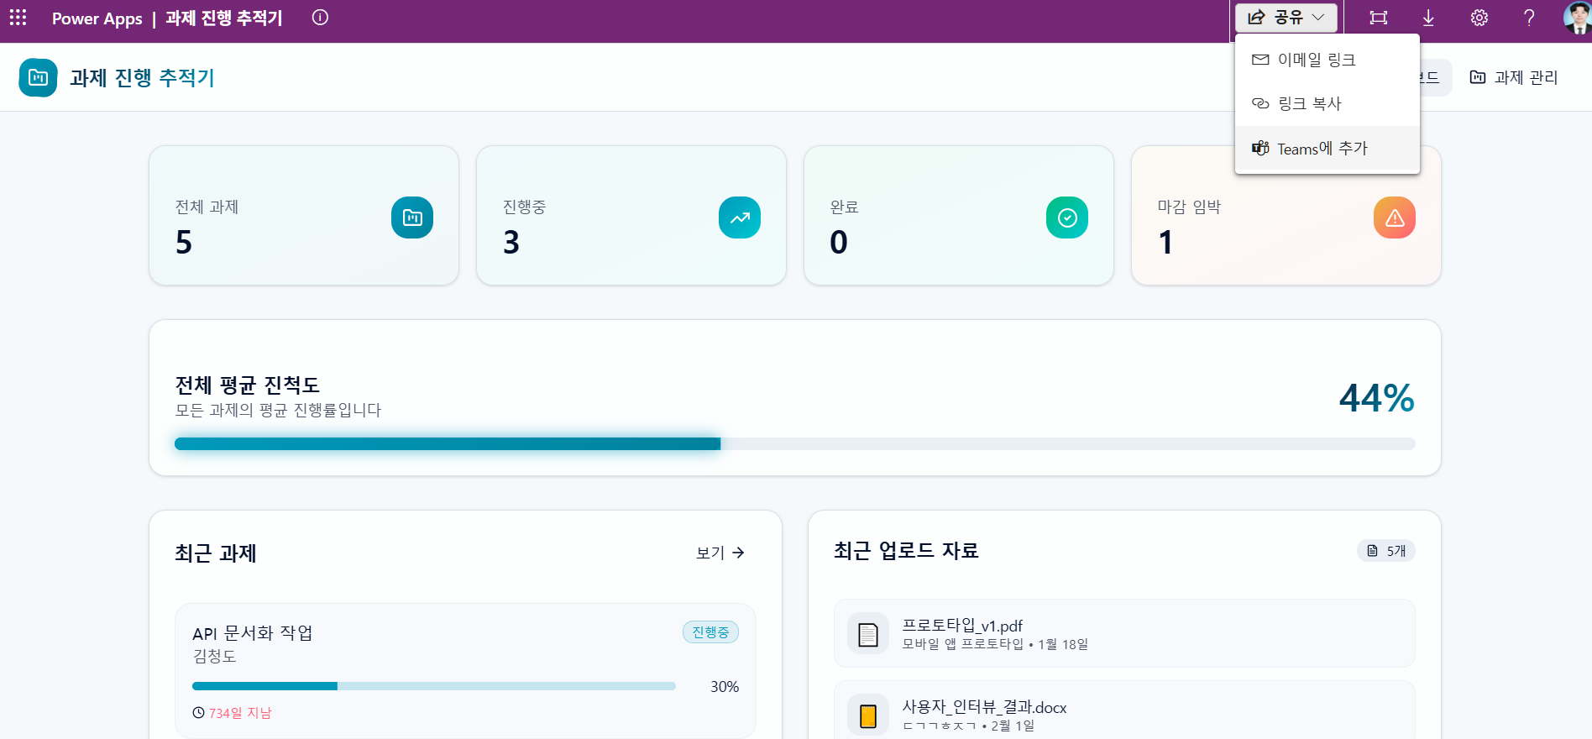Click the checkmark icon on 완료 card
The height and width of the screenshot is (739, 1592).
(1067, 218)
